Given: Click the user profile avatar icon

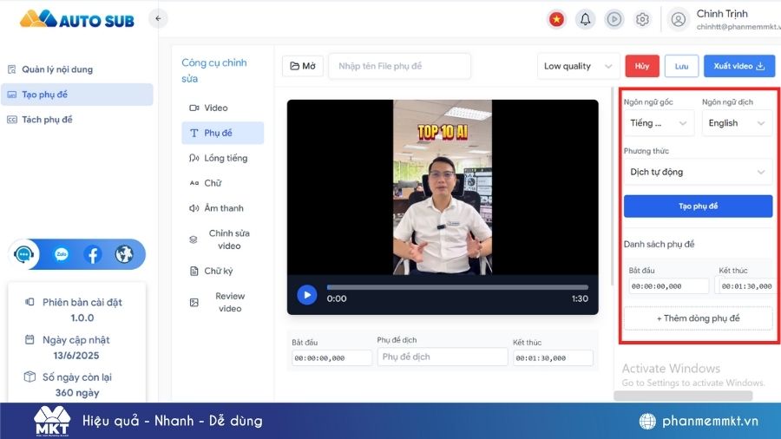Looking at the screenshot, I should pyautogui.click(x=678, y=19).
